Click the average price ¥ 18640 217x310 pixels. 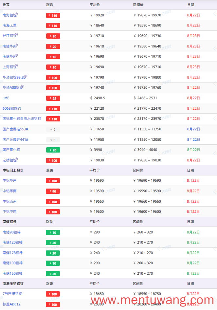coord(97,25)
